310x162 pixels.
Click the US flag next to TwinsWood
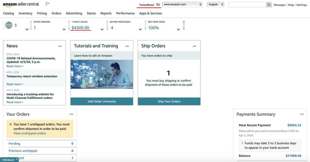[x=158, y=5]
